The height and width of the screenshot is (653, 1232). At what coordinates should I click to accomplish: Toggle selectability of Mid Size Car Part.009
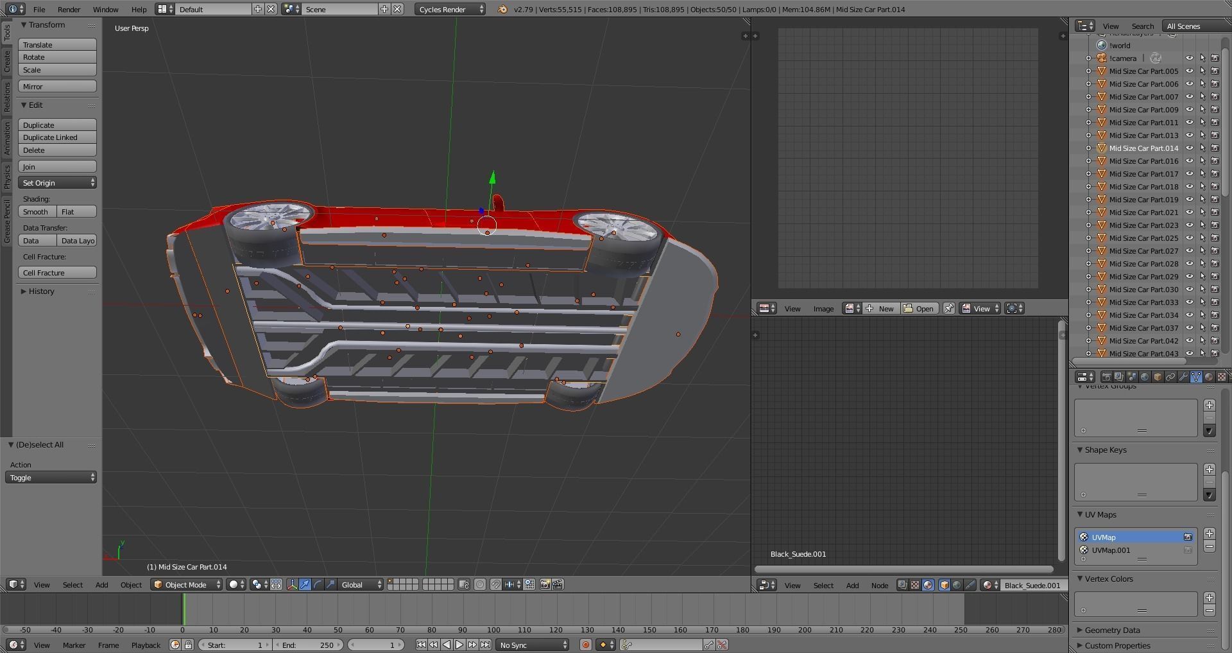pos(1202,110)
